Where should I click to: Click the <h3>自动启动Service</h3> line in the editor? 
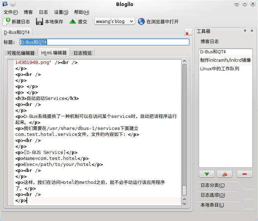pyautogui.click(x=47, y=98)
